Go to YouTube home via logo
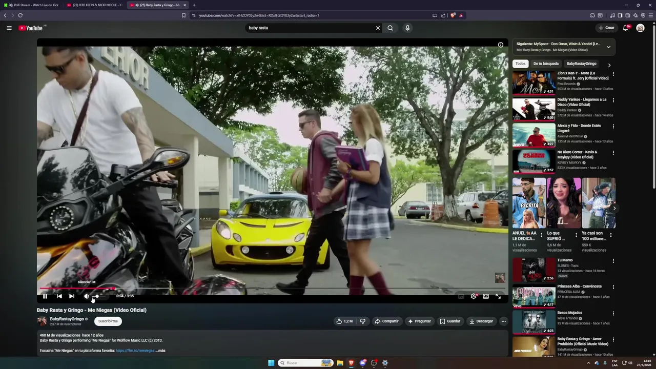 [x=32, y=28]
